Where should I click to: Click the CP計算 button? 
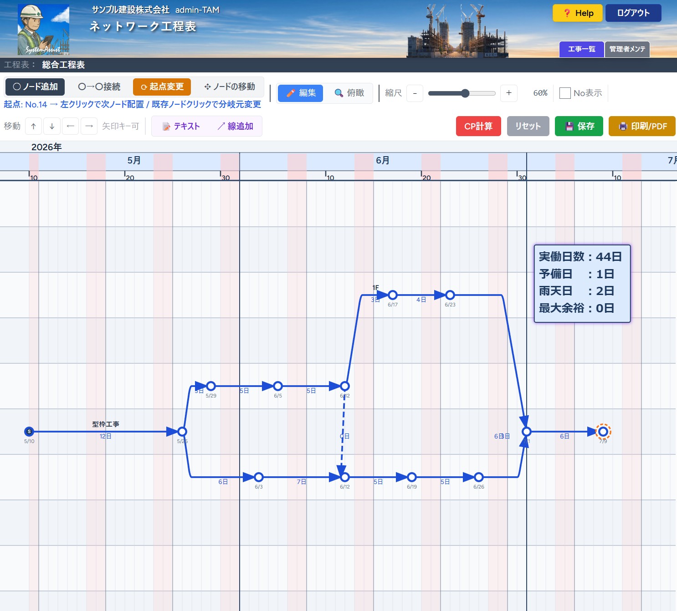pyautogui.click(x=478, y=126)
